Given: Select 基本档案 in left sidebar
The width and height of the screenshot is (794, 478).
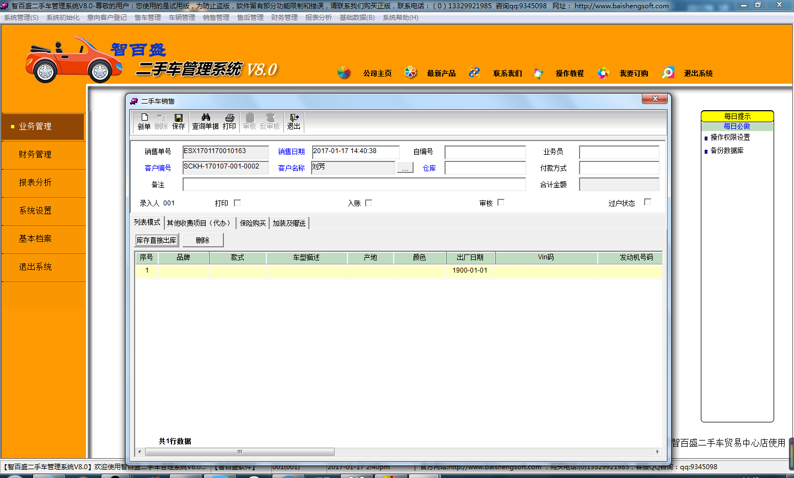Looking at the screenshot, I should coord(43,239).
